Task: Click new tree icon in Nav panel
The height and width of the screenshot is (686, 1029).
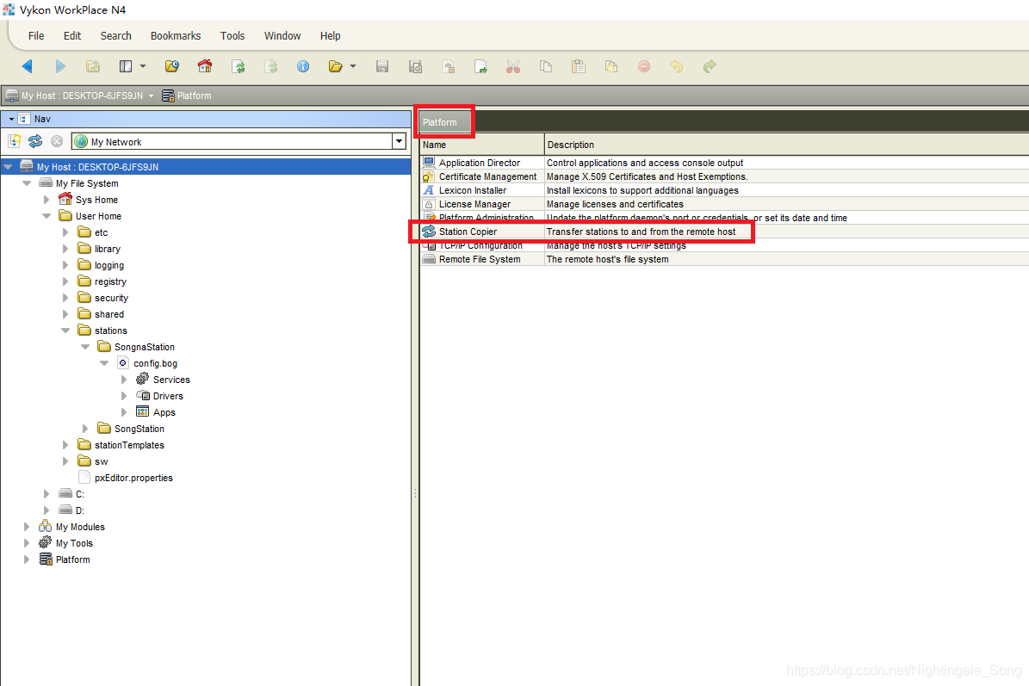Action: click(15, 141)
